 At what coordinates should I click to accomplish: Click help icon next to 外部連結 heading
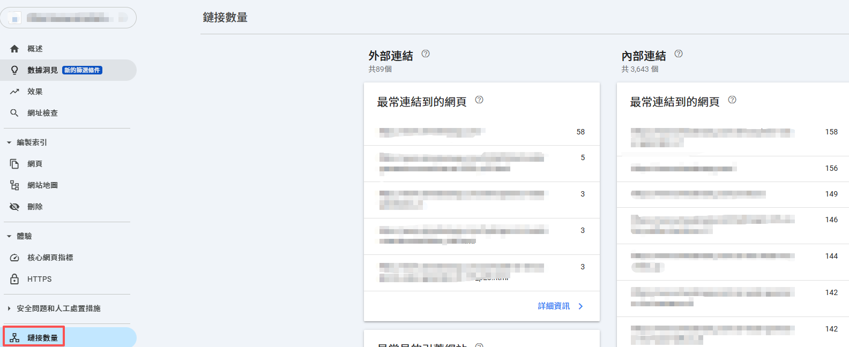coord(426,54)
